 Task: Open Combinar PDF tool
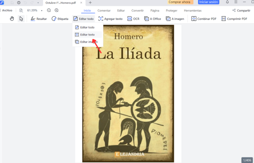204,19
